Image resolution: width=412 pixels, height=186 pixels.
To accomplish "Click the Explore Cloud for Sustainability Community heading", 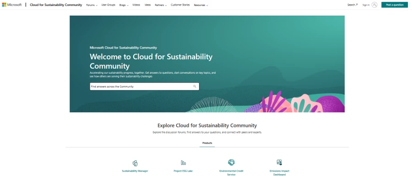I will pos(207,125).
